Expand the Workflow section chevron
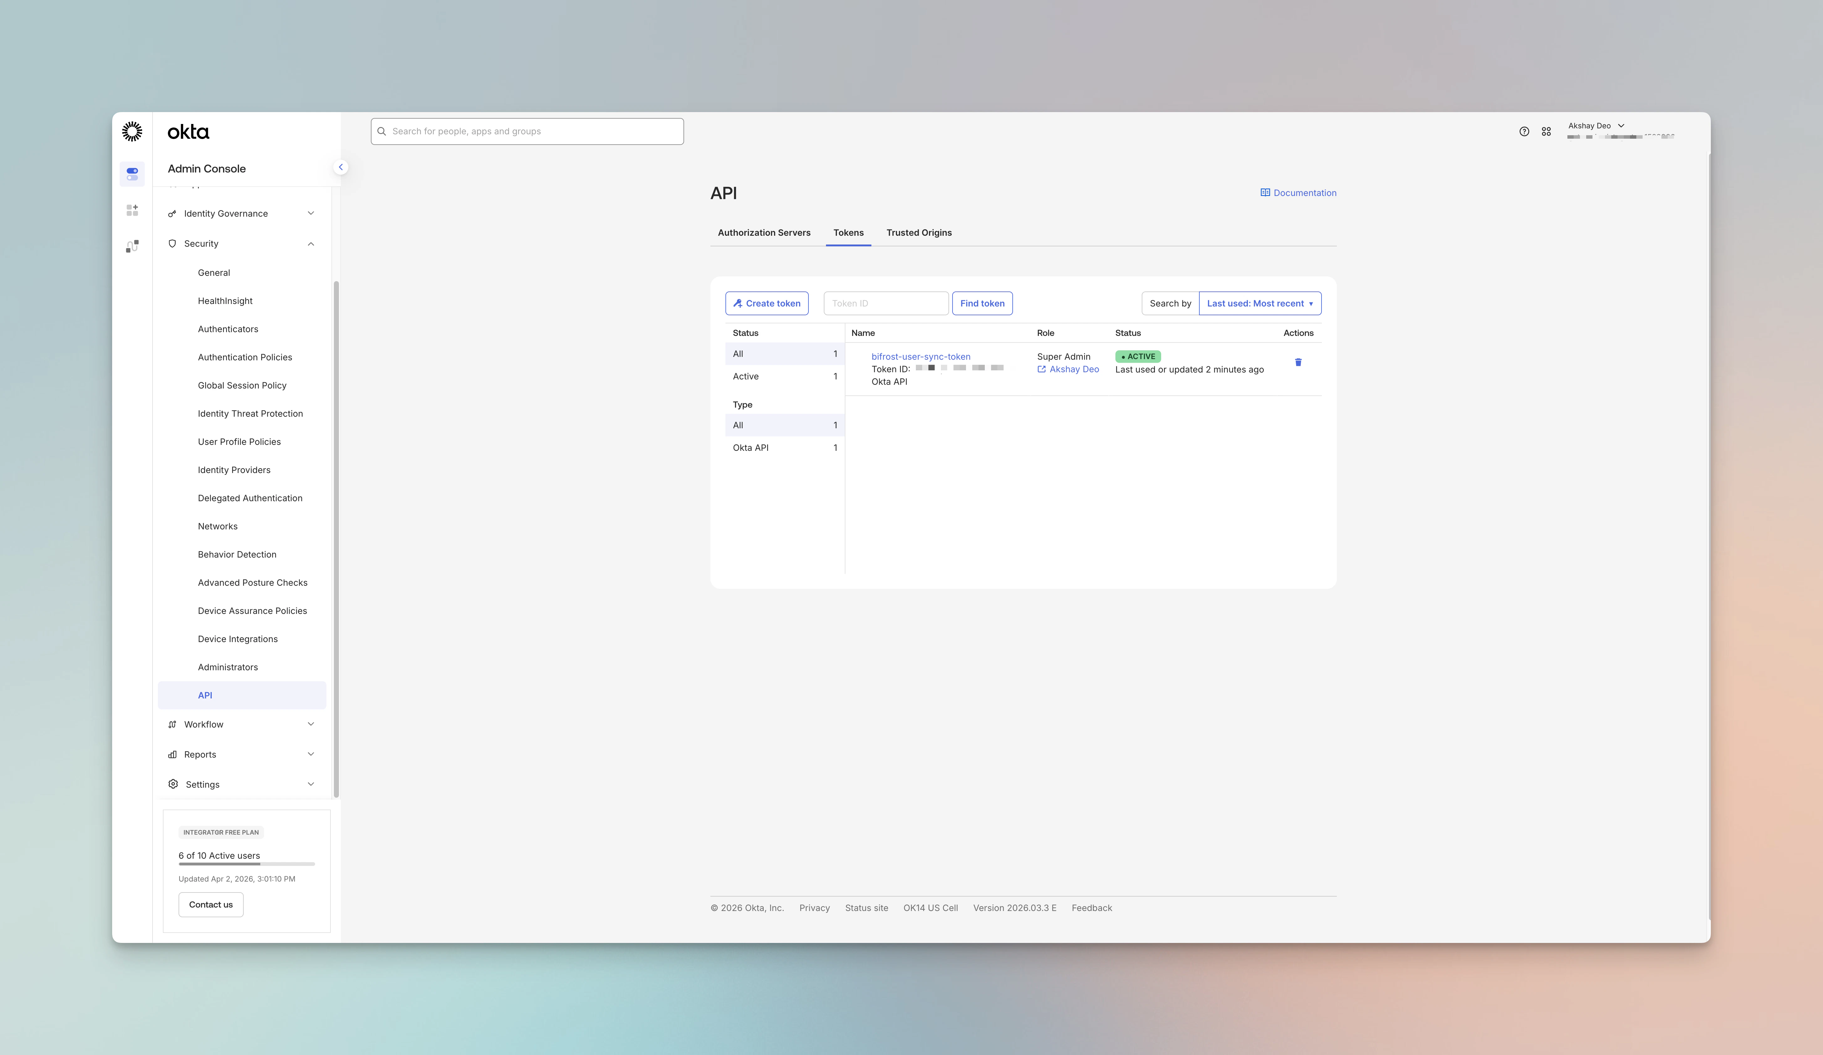The width and height of the screenshot is (1823, 1055). tap(311, 724)
